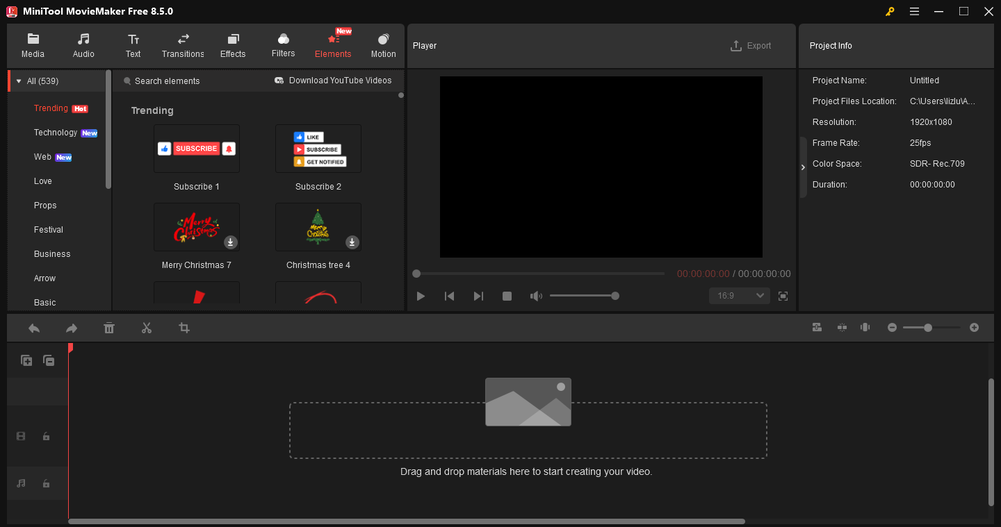The width and height of the screenshot is (1001, 527).
Task: Lock the audio track
Action: click(46, 483)
